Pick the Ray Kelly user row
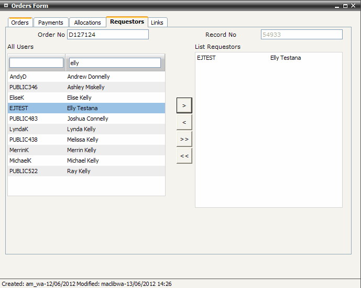 [86, 171]
